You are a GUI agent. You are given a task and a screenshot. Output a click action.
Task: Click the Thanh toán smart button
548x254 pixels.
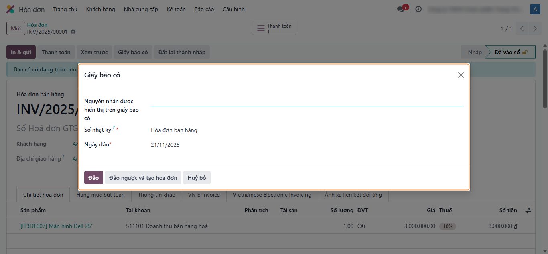tap(274, 28)
